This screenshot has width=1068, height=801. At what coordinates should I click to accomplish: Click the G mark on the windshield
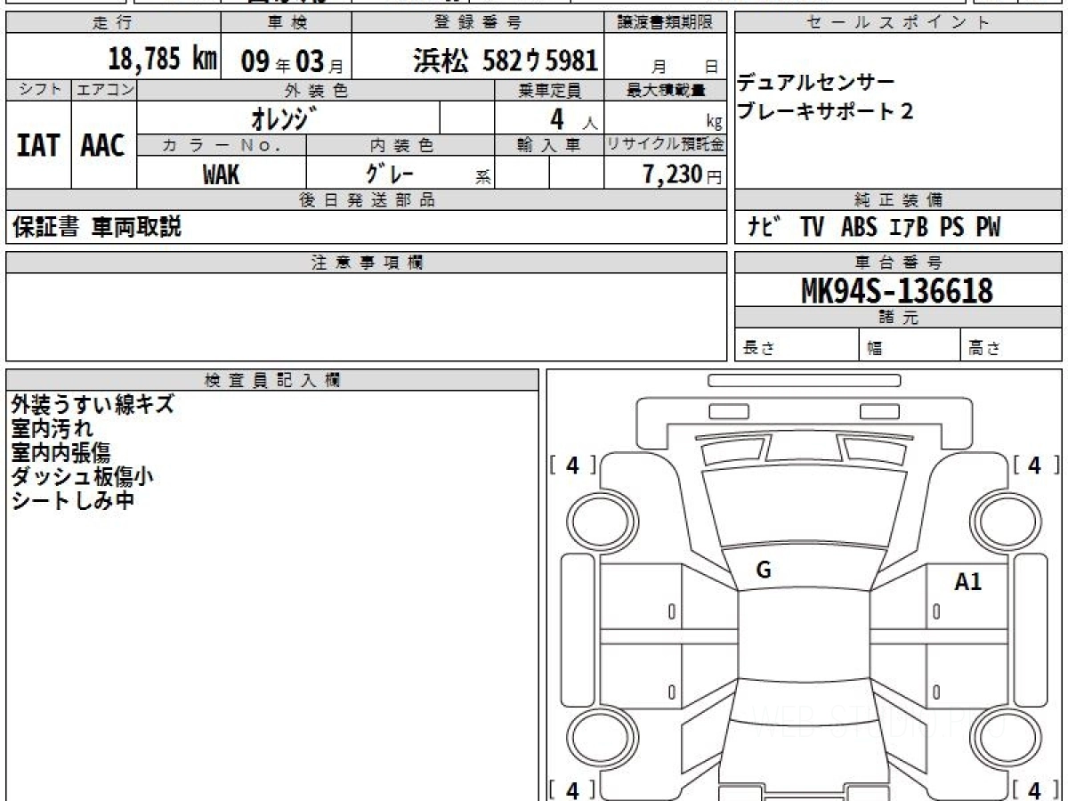pos(763,570)
